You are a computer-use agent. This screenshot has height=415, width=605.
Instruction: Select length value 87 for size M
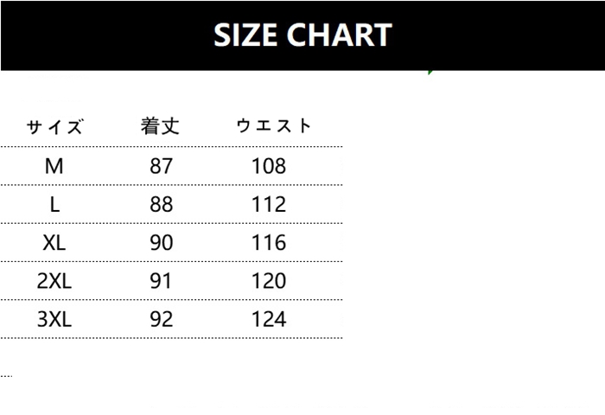(162, 166)
